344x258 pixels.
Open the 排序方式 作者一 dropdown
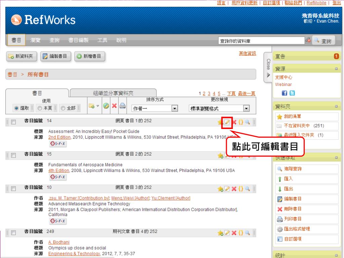[155, 109]
